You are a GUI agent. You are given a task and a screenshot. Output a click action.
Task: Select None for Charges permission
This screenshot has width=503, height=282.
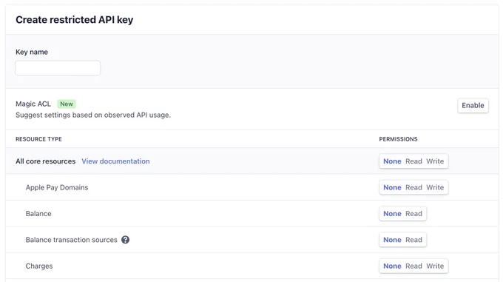392,266
